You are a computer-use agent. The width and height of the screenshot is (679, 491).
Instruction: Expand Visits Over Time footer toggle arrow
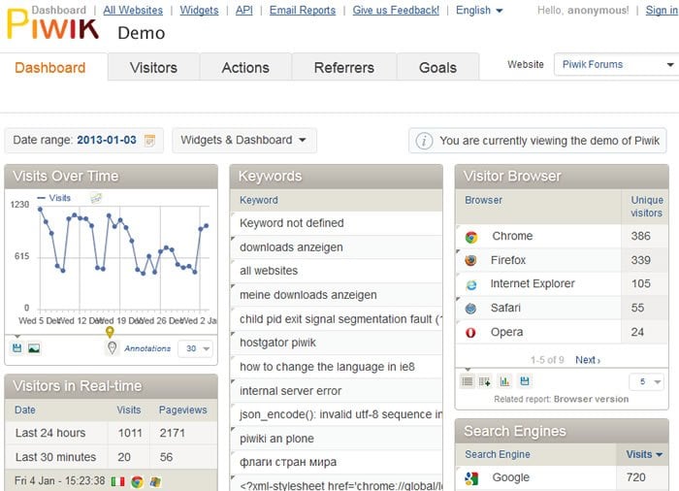(x=17, y=337)
